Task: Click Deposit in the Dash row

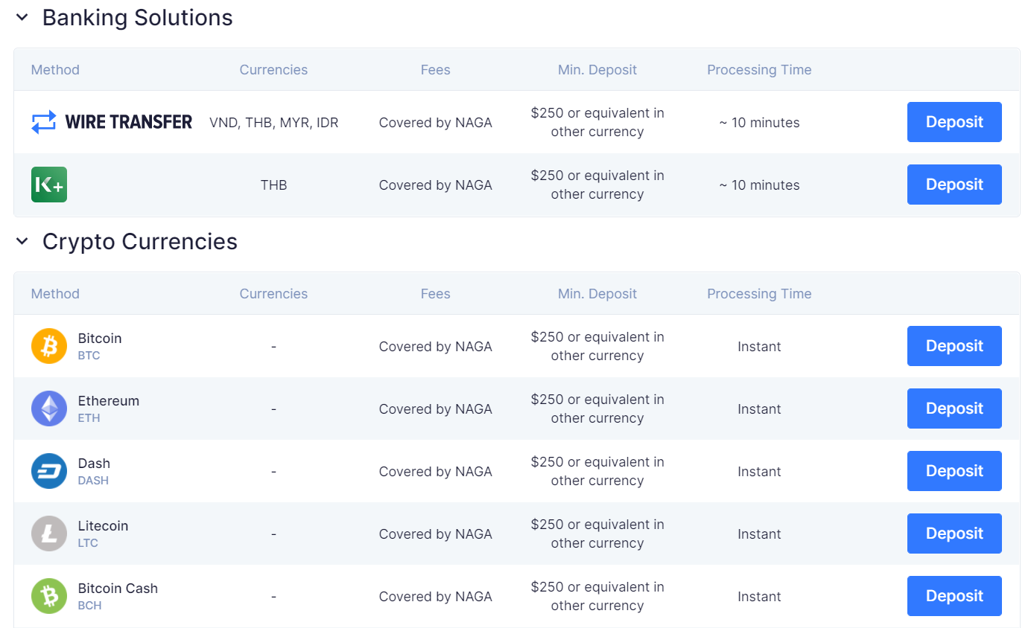Action: tap(954, 471)
